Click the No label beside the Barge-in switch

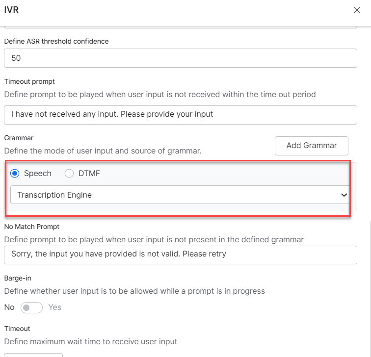9,307
